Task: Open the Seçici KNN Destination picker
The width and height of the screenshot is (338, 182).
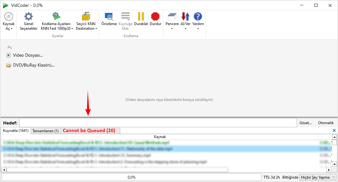Action: tap(86, 21)
